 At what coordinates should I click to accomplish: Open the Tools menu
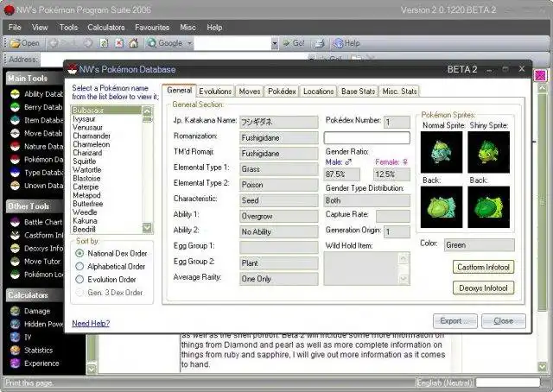coord(68,28)
